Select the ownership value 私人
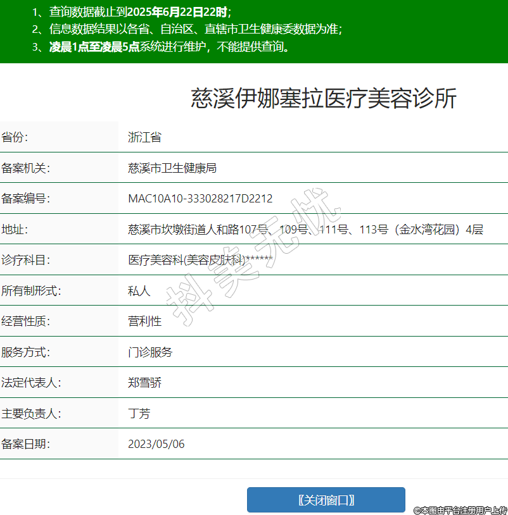The image size is (508, 515). click(x=139, y=290)
